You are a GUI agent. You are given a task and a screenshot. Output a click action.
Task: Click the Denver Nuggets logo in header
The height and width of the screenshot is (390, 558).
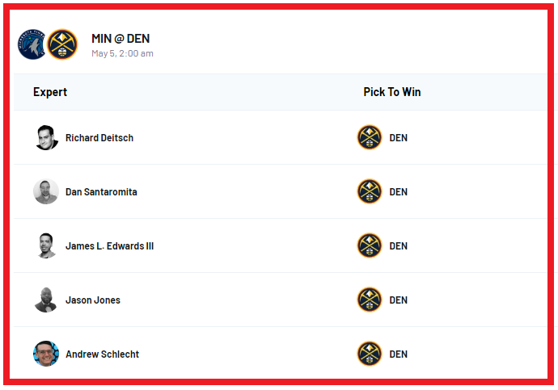pyautogui.click(x=62, y=45)
